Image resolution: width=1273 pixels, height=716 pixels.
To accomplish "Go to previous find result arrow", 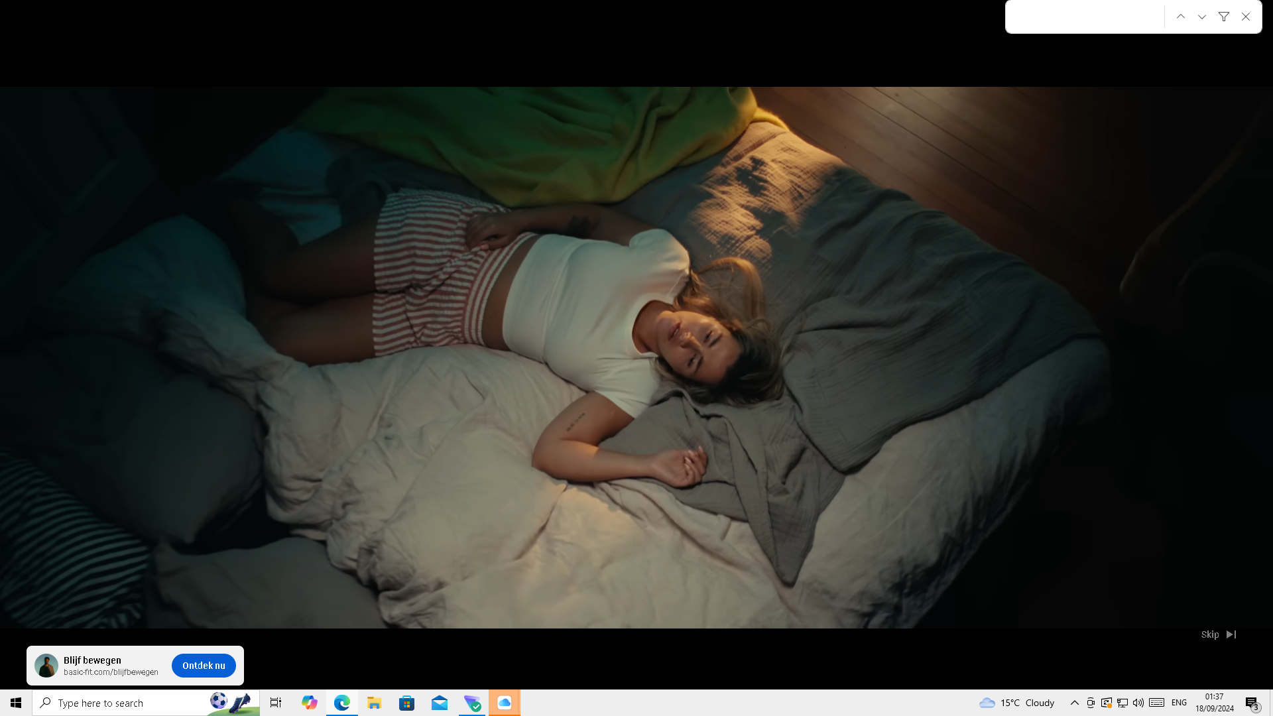I will tap(1181, 17).
